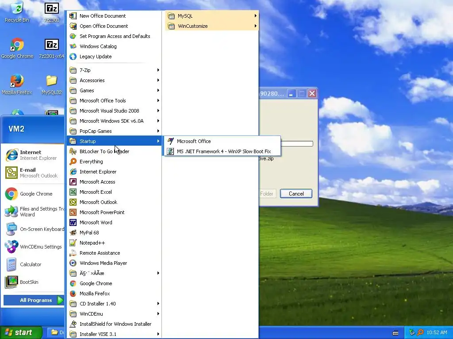
Task: Click the start button
Action: click(21, 332)
